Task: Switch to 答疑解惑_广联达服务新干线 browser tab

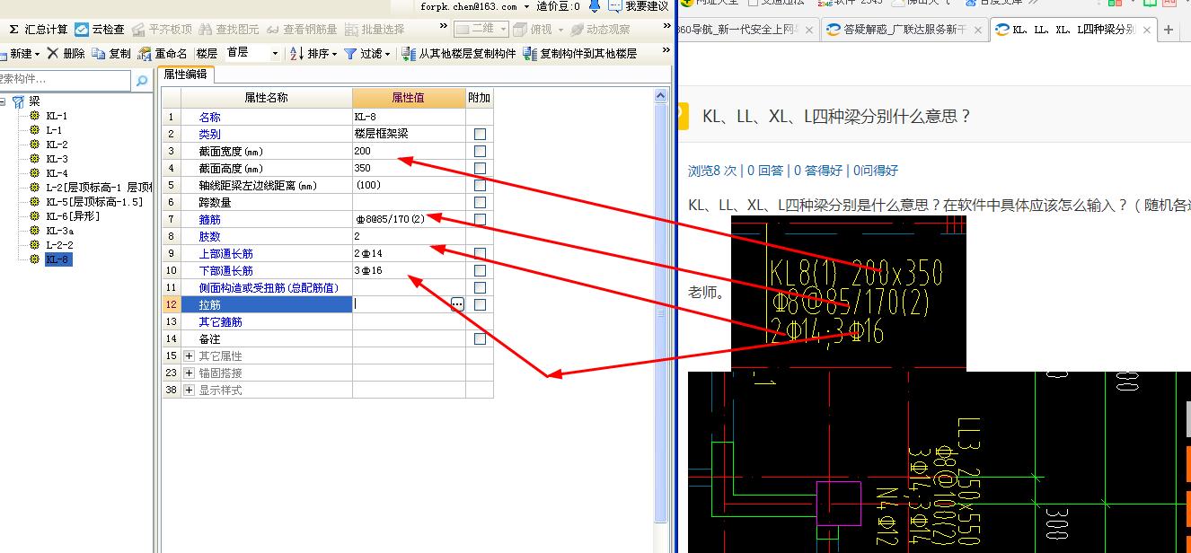Action: [x=904, y=30]
